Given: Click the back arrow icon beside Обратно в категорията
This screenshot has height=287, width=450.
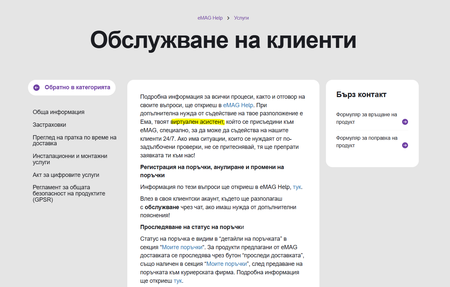Looking at the screenshot, I should (36, 88).
